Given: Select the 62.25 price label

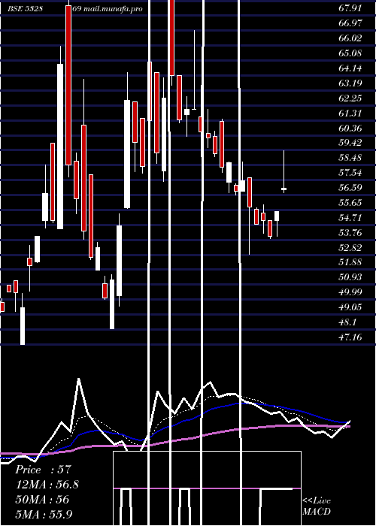Looking at the screenshot, I should tap(350, 98).
